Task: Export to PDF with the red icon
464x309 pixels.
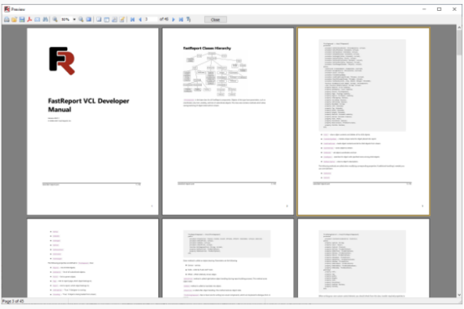Action: click(x=29, y=19)
